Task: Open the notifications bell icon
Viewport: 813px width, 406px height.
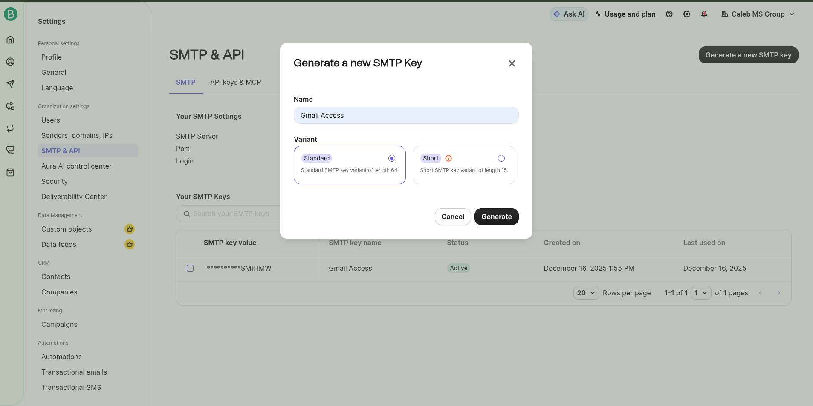Action: coord(704,14)
